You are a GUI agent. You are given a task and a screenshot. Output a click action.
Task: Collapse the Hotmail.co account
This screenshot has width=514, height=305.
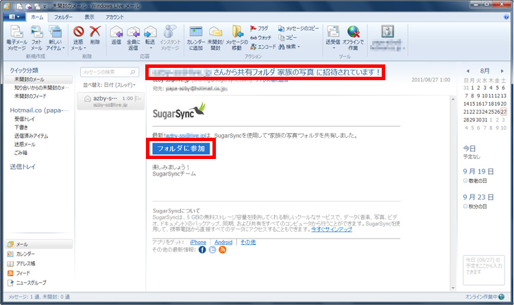pyautogui.click(x=39, y=110)
